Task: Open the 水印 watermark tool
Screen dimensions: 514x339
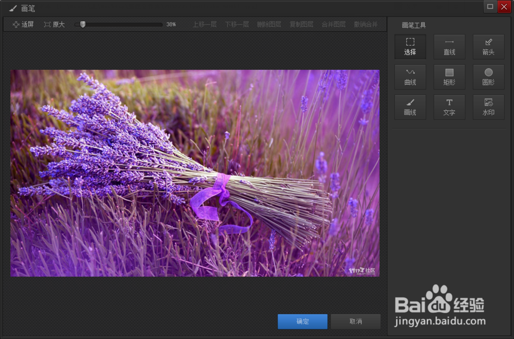Action: 488,107
